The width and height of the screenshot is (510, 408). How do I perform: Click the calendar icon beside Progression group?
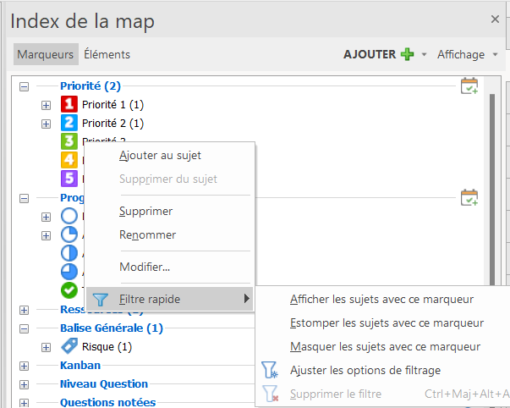pyautogui.click(x=469, y=197)
